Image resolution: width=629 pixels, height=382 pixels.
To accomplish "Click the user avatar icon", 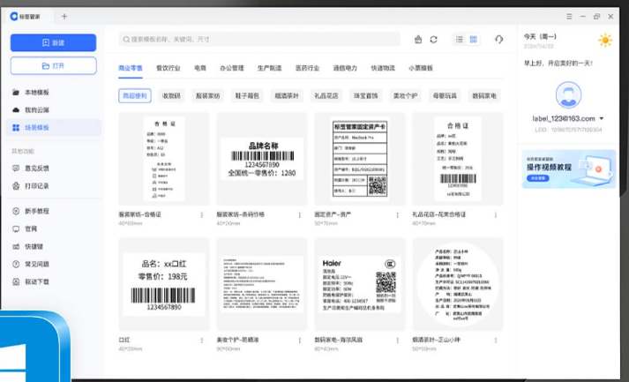I will (568, 95).
